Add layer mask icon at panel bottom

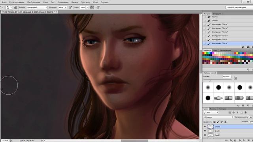point(235,140)
